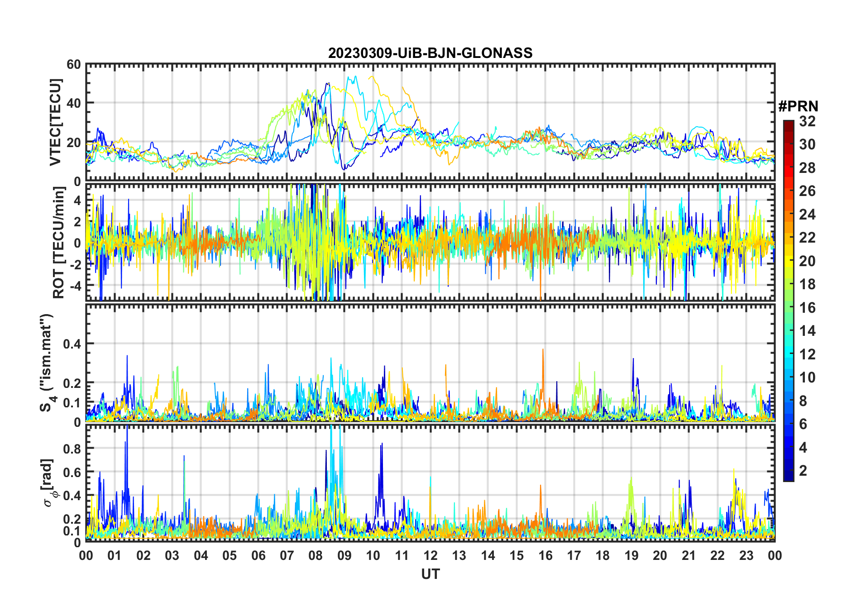Select the UT axis tick label "03"
861x602 pixels.
[172, 555]
